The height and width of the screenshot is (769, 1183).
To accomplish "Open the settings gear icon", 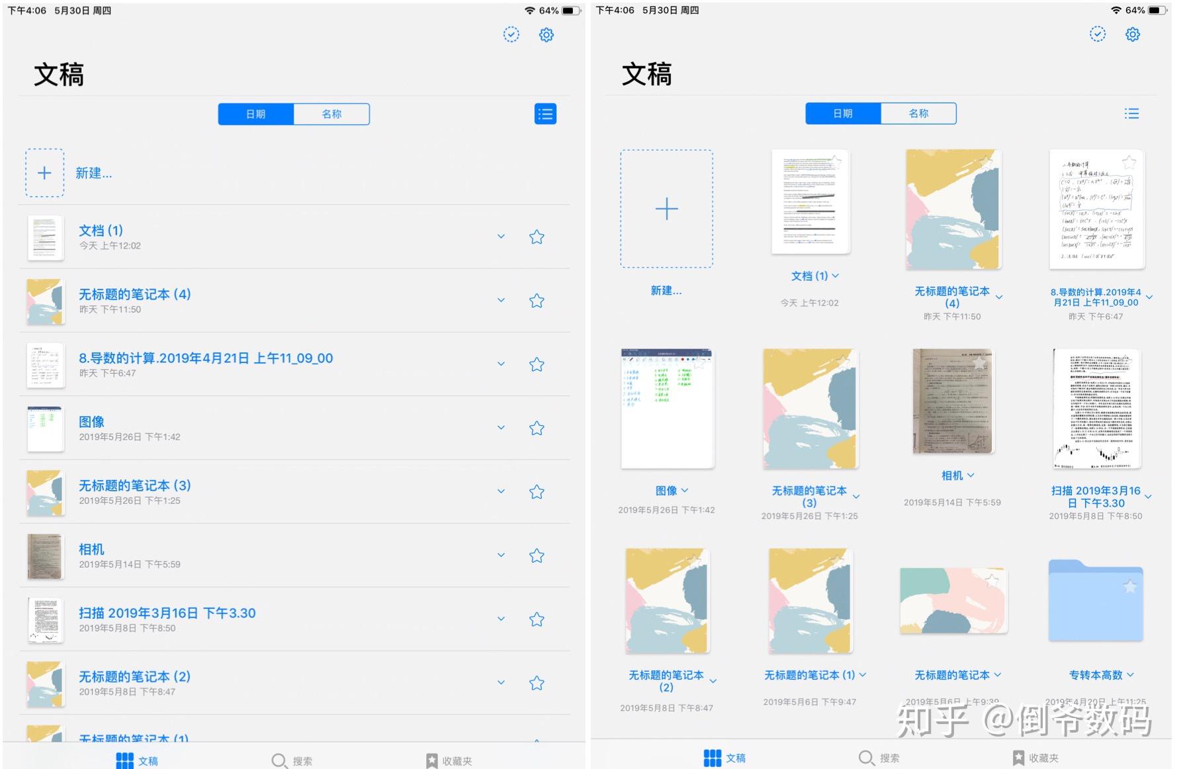I will (547, 34).
